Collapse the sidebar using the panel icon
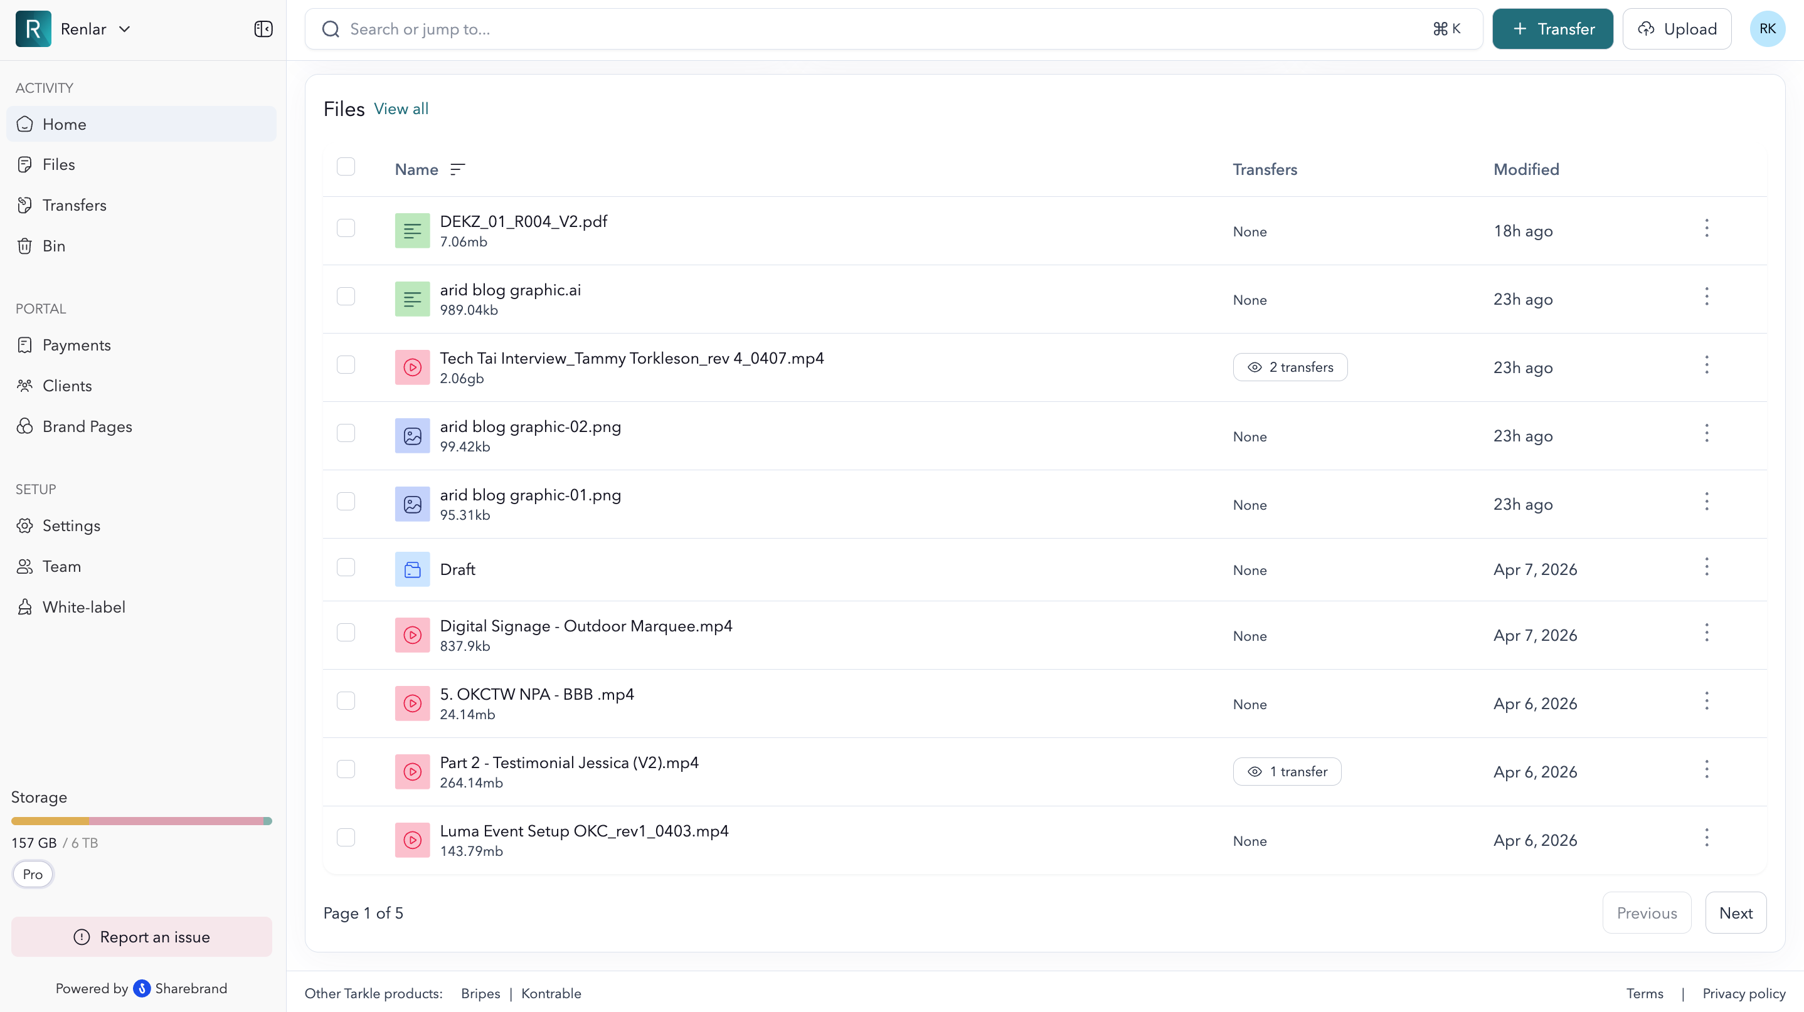Viewport: 1804px width, 1012px height. [263, 29]
